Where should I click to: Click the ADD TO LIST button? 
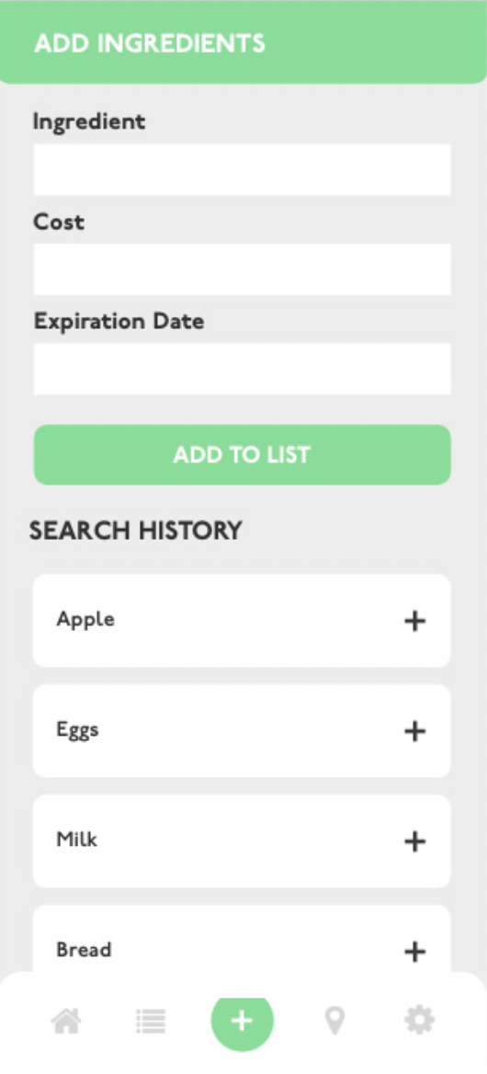pos(243,455)
